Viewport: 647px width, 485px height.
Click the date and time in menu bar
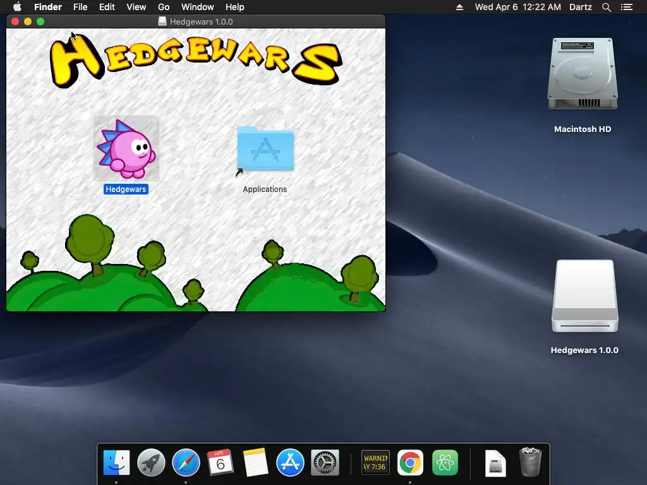coord(518,7)
